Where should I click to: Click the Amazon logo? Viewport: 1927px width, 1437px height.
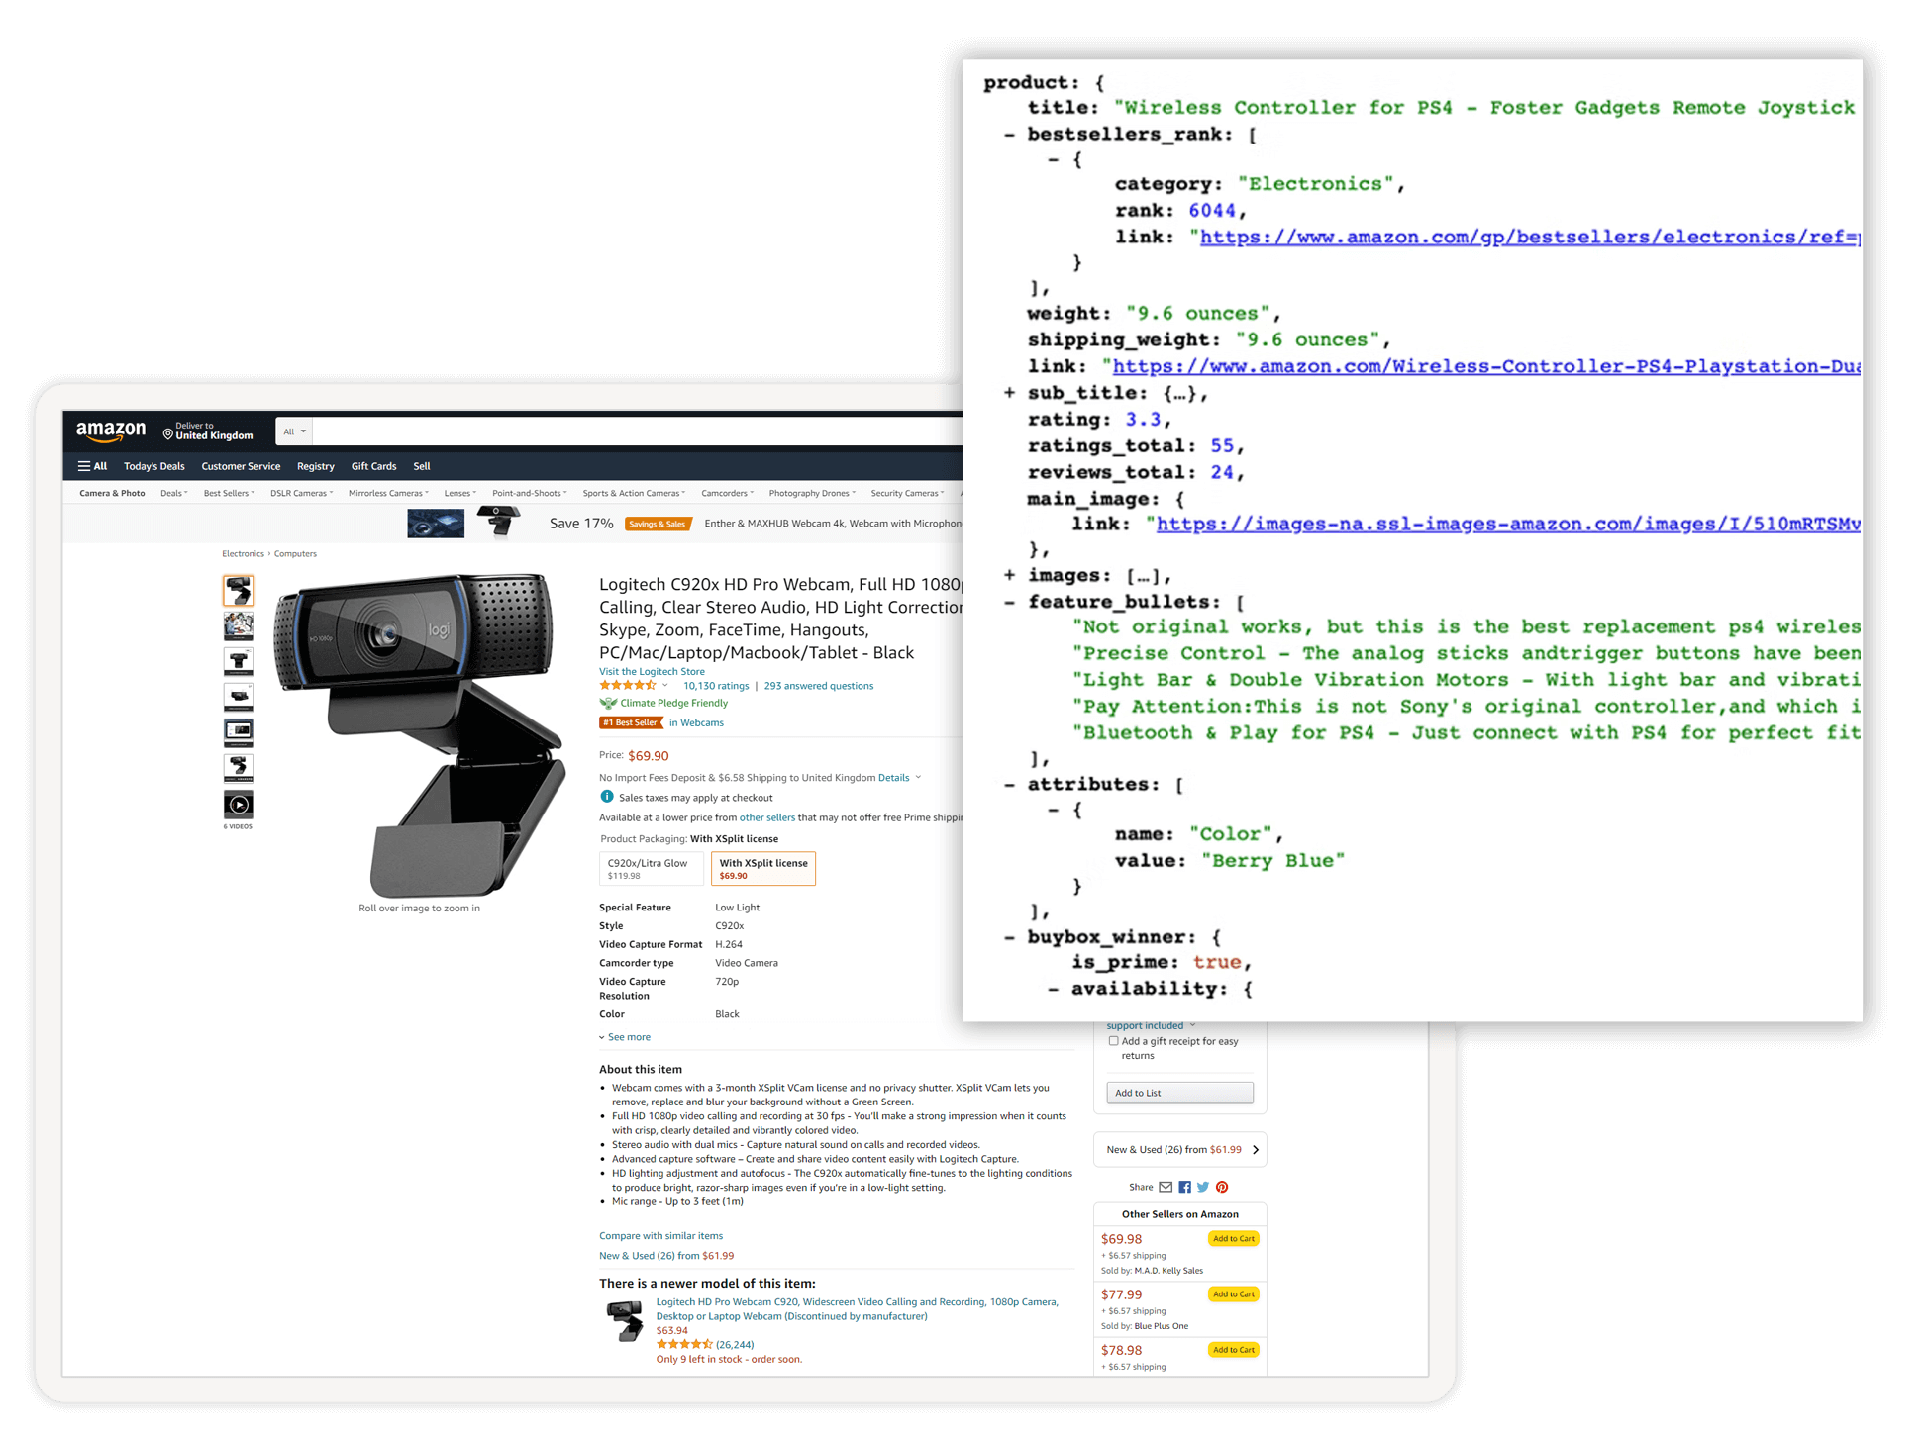pos(111,431)
